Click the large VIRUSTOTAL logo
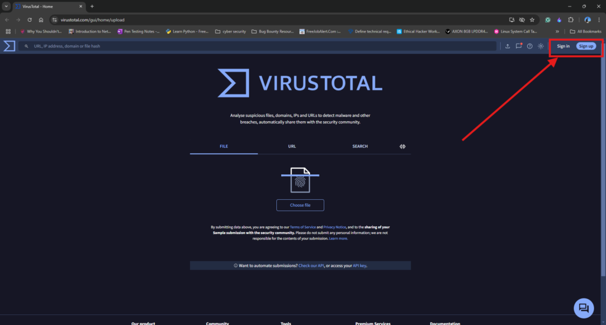 tap(300, 83)
